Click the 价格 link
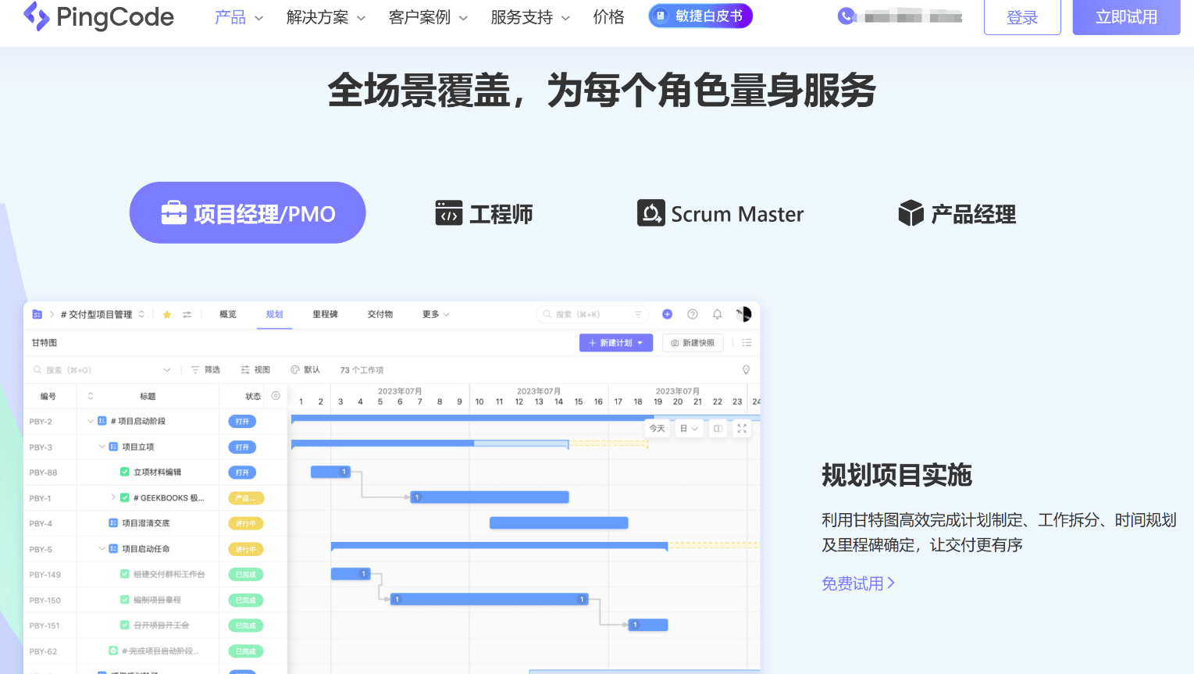 tap(608, 17)
